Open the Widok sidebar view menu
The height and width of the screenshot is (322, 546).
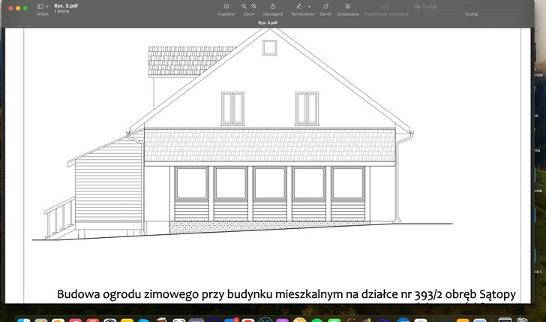pos(43,7)
